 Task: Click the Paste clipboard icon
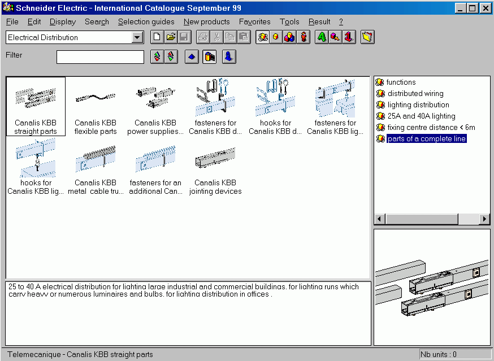coord(244,37)
